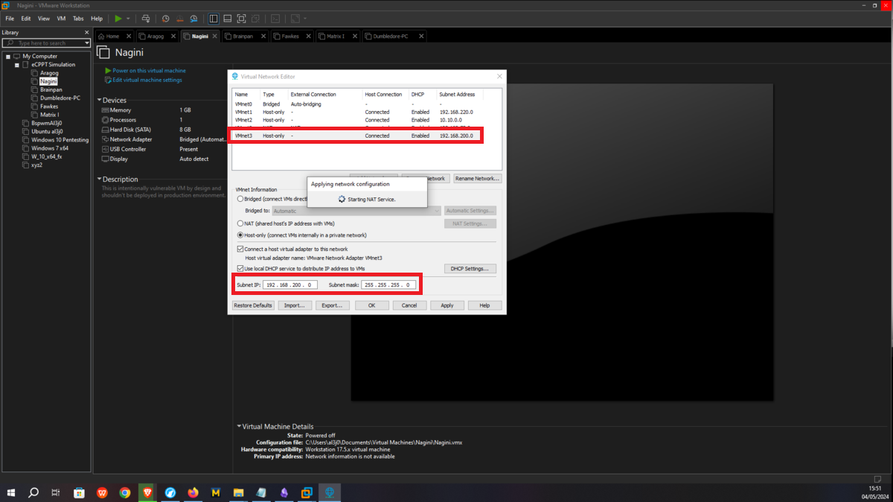Click the console view toolbar icon
This screenshot has height=502, width=893.
click(275, 18)
